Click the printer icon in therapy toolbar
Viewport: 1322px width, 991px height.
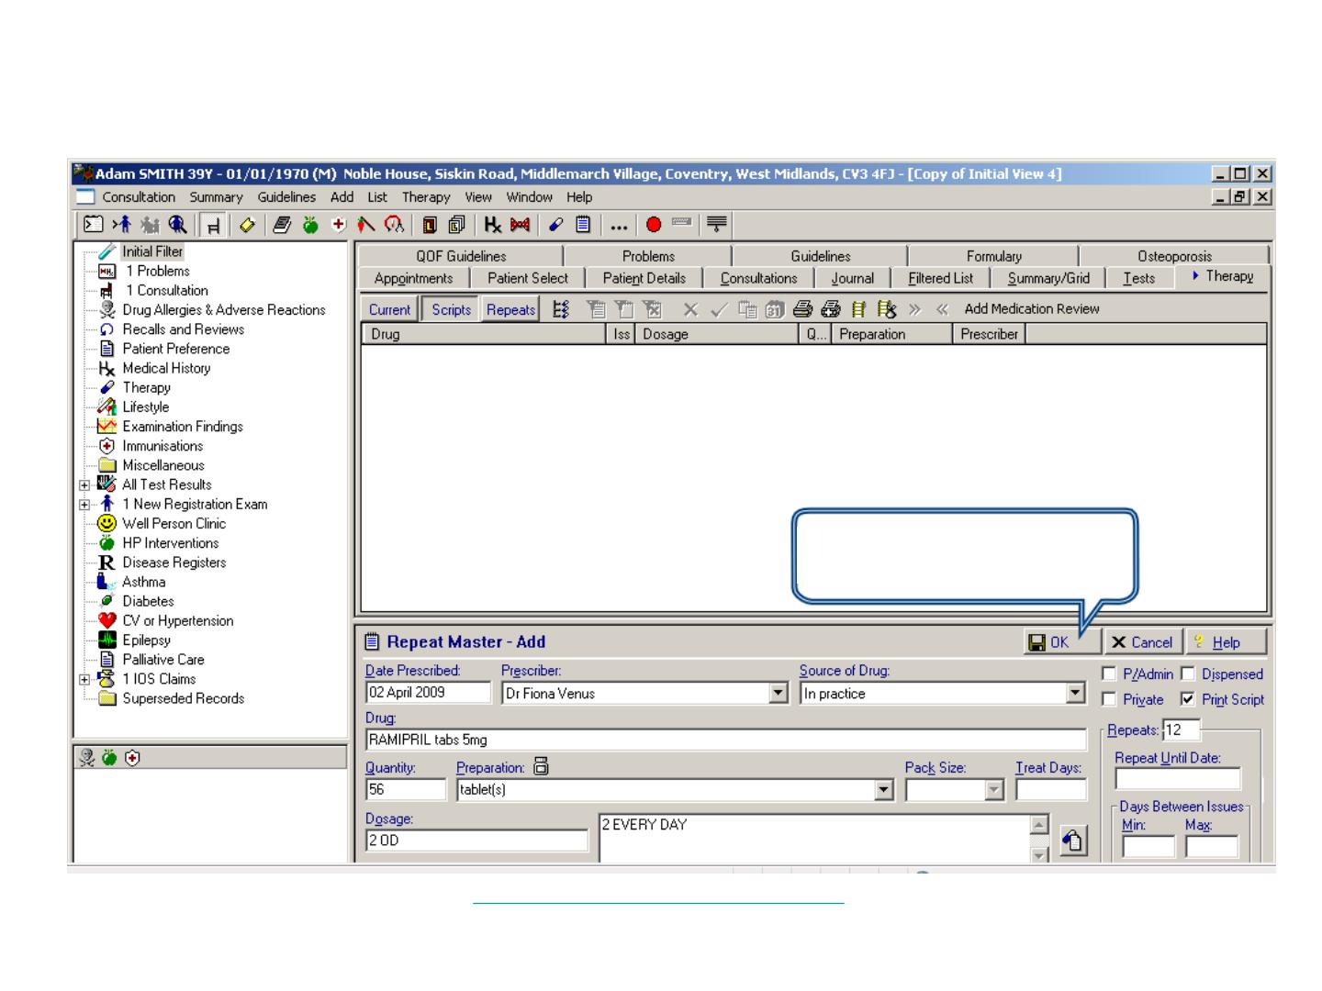(803, 310)
